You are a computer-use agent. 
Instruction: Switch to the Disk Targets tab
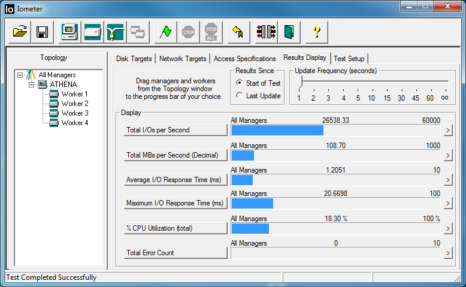click(x=134, y=59)
